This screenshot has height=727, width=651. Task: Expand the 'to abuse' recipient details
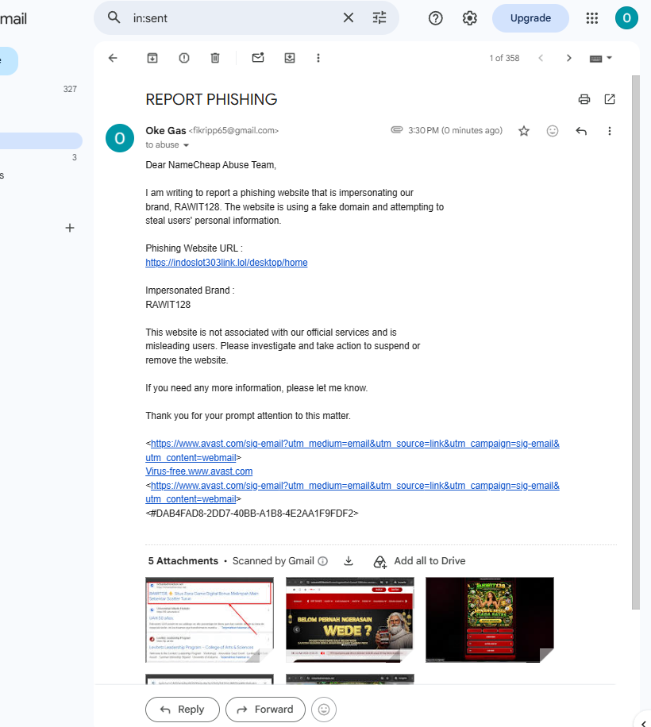(x=187, y=145)
